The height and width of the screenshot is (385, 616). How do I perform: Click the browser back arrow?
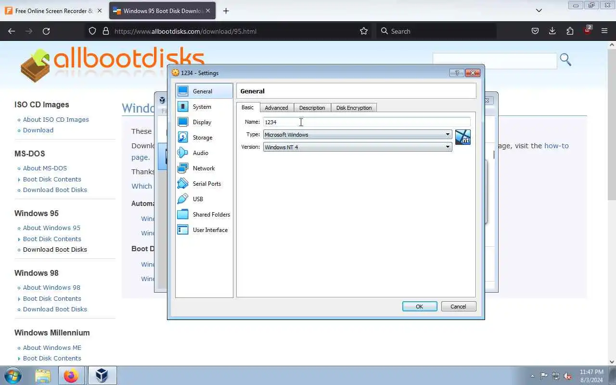[x=12, y=31]
